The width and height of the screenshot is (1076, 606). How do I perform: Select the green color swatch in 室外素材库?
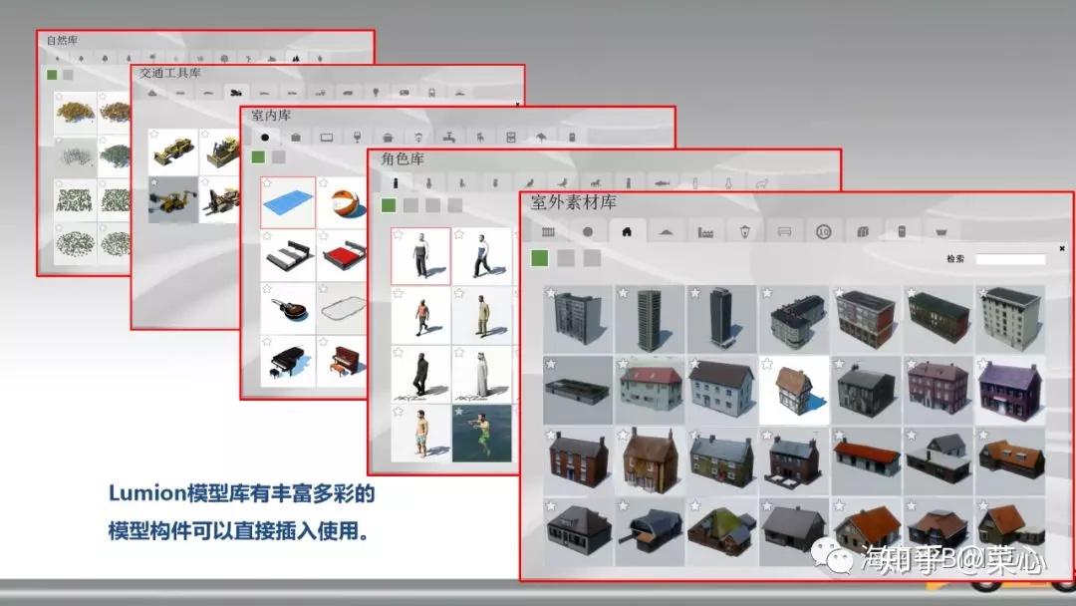coord(539,258)
